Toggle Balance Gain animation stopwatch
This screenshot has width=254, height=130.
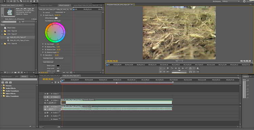pyautogui.click(x=45, y=50)
